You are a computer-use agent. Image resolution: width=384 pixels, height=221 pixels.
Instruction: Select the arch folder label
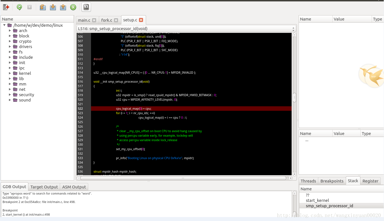click(x=23, y=31)
